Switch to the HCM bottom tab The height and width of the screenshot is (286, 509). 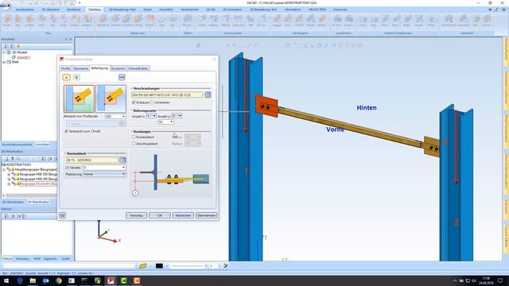[x=37, y=259]
